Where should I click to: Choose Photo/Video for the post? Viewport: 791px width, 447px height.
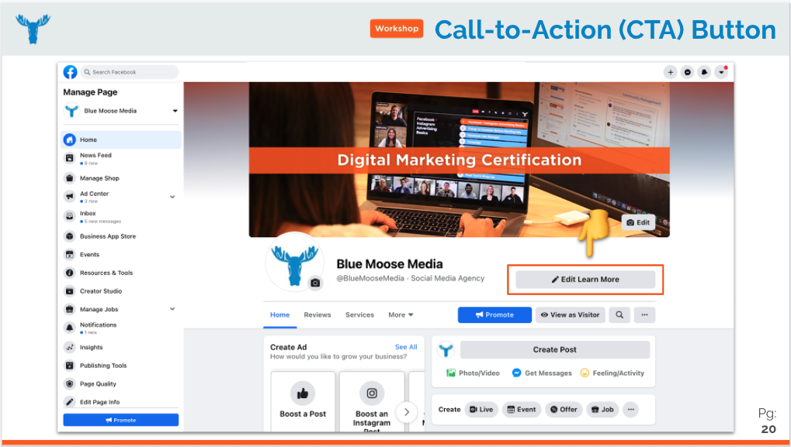473,373
